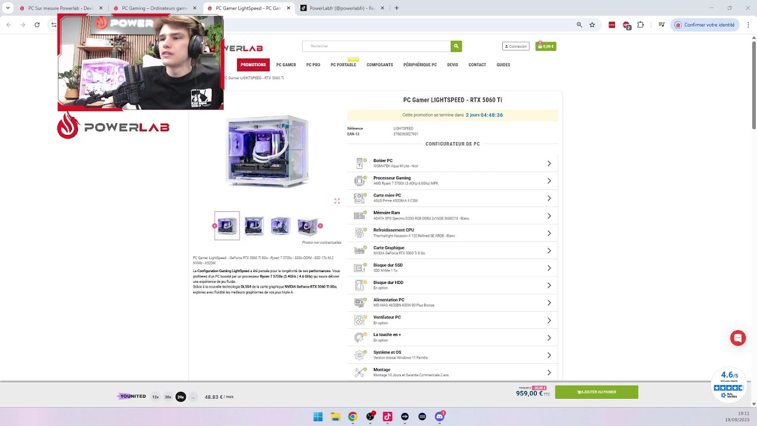The width and height of the screenshot is (757, 426).
Task: Select the third product thumbnail image
Action: point(280,225)
